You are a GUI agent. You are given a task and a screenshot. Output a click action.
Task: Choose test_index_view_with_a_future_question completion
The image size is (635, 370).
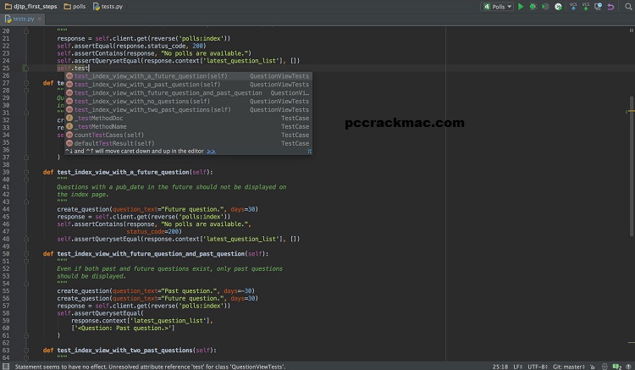[188, 76]
